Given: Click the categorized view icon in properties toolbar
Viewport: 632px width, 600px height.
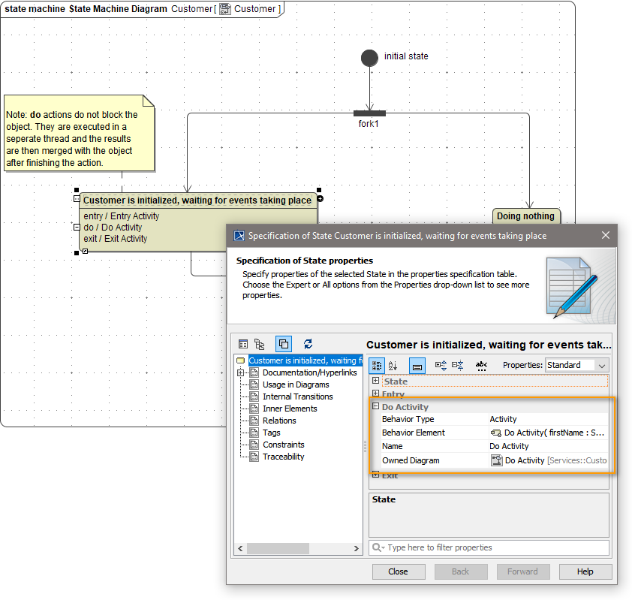Looking at the screenshot, I should point(376,366).
